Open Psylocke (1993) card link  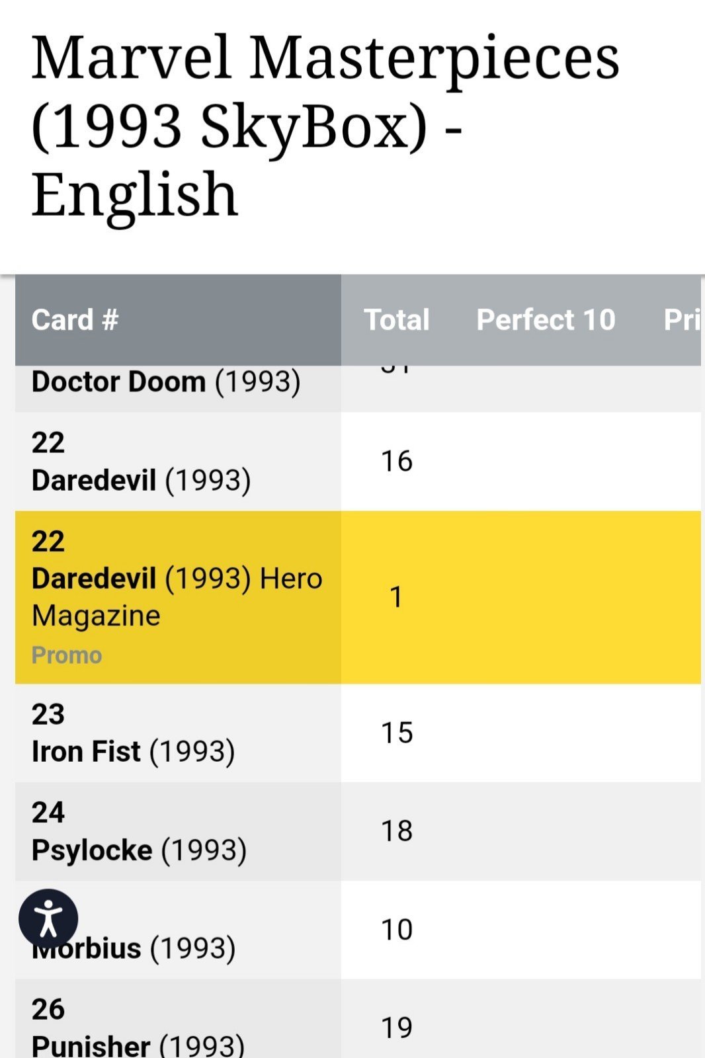coord(139,850)
